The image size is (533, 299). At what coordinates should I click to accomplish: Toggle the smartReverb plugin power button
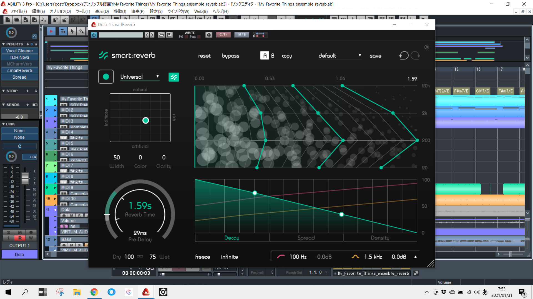94,35
